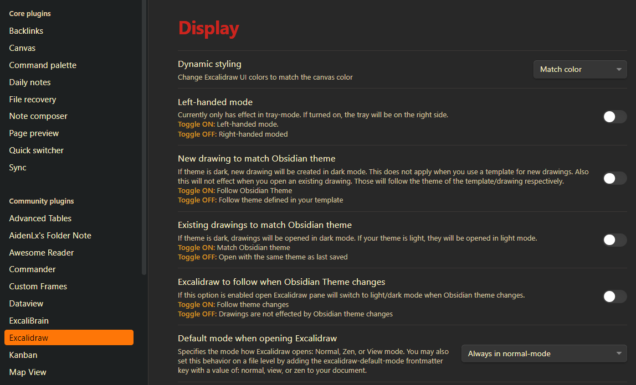
Task: Open Command palette settings
Action: point(43,65)
